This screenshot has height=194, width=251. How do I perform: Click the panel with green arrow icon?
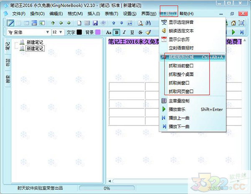pyautogui.click(x=42, y=23)
